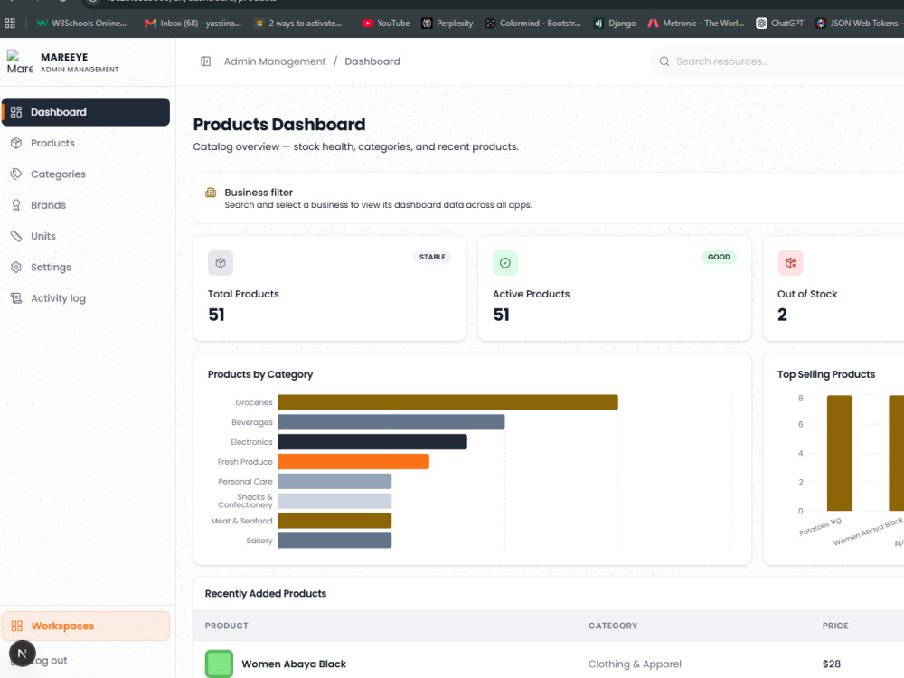Open Settings in the sidebar

[x=86, y=268]
